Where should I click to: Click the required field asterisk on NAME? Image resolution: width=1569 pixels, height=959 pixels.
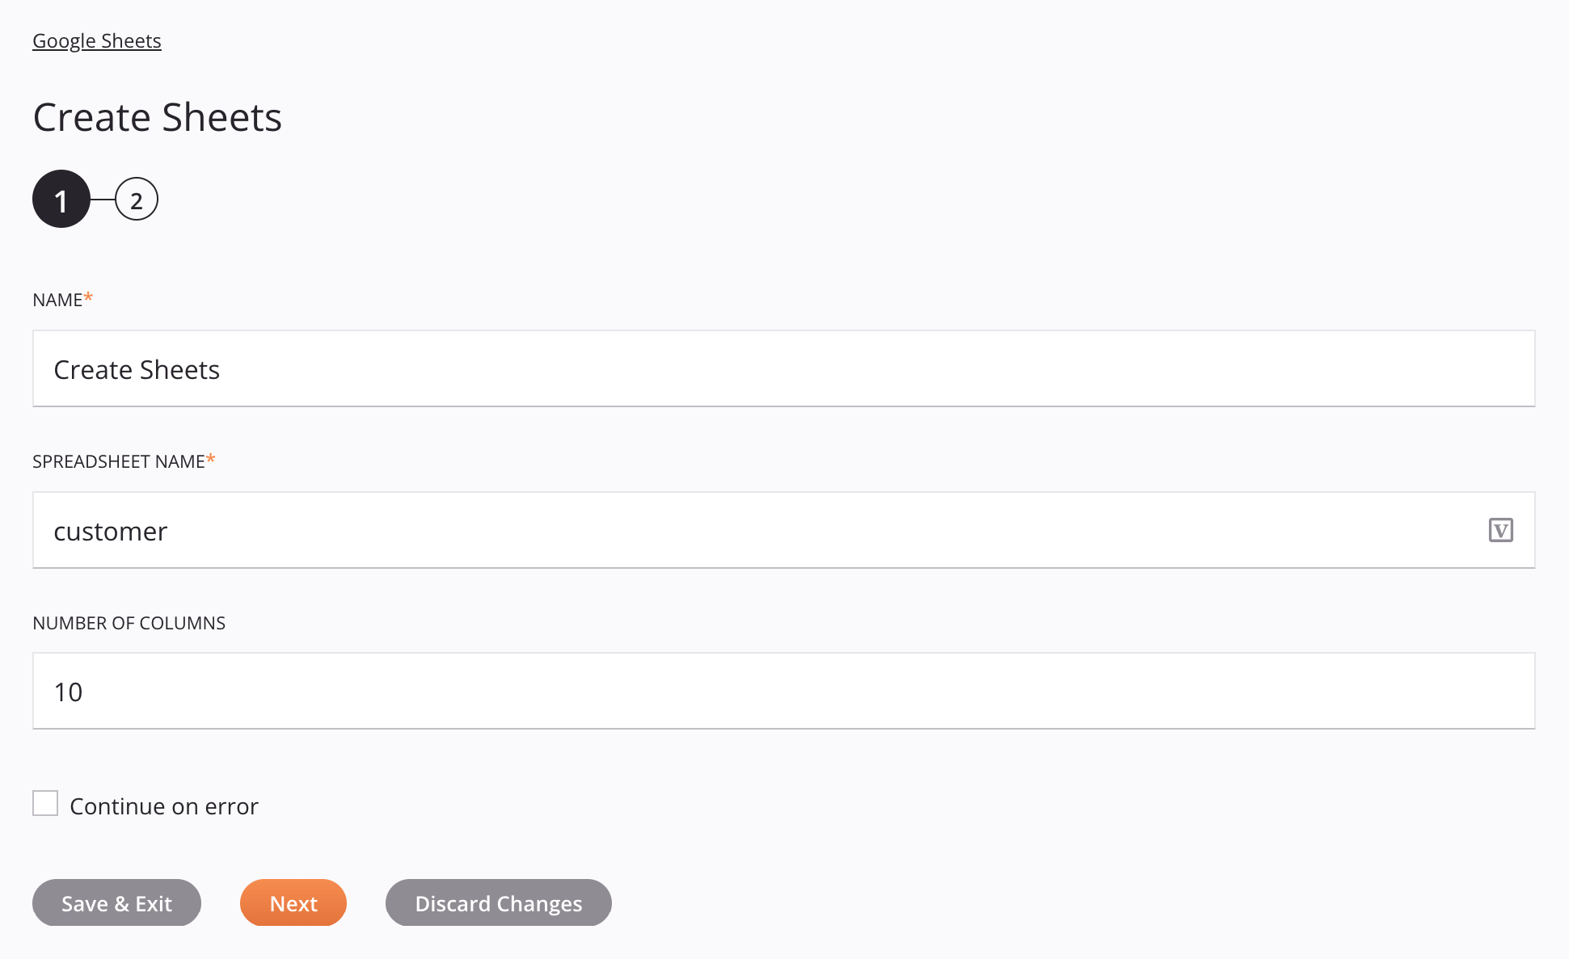(x=89, y=298)
